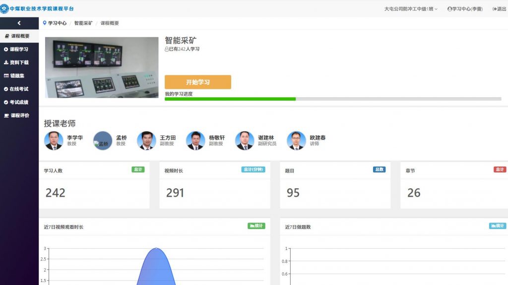Click the red 总计 badge on 章节 card

(500, 170)
